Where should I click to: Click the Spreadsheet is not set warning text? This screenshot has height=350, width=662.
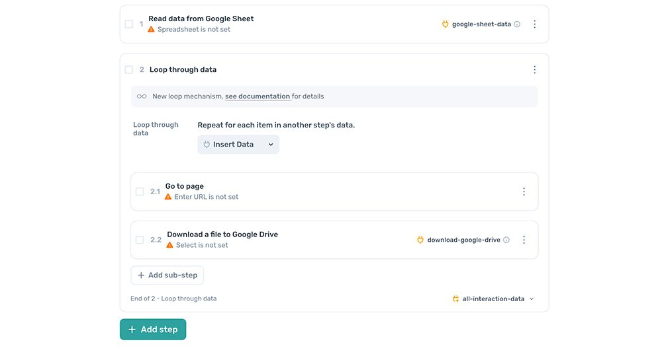pos(194,29)
